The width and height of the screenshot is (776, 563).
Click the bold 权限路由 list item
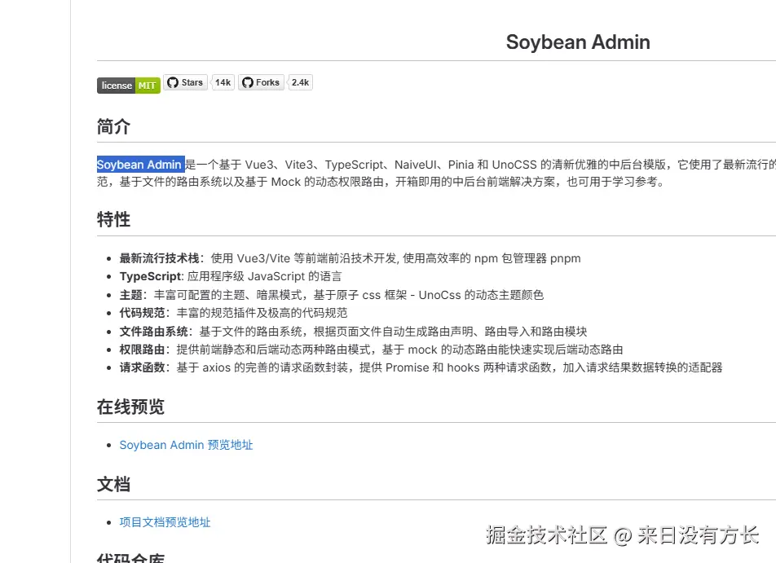coord(143,350)
